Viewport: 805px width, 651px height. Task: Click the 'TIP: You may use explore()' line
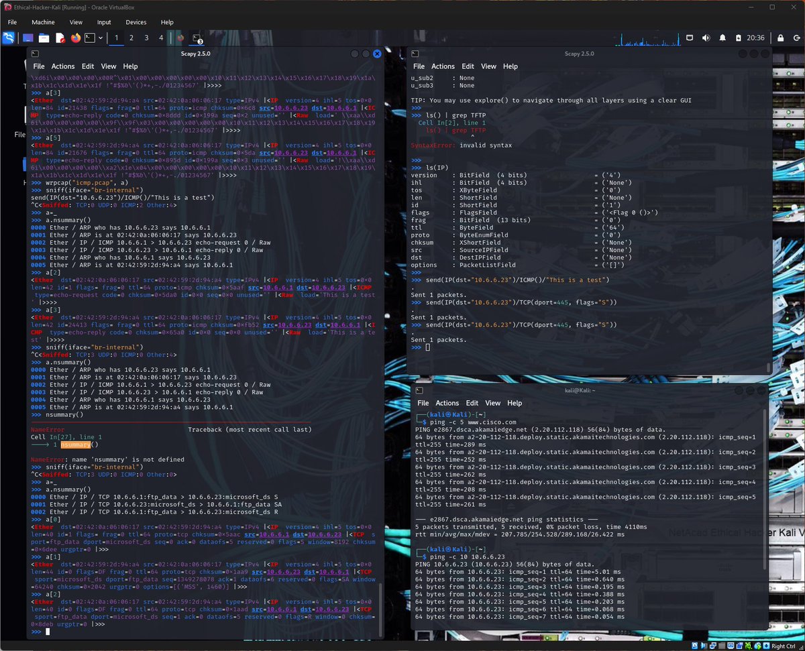[x=551, y=100]
